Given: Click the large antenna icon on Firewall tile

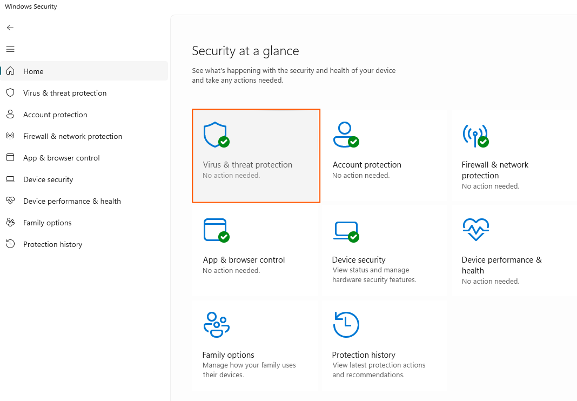Looking at the screenshot, I should point(475,136).
